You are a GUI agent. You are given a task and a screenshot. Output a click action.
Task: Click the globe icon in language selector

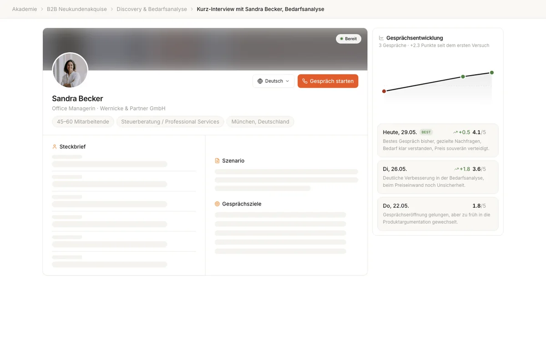260,81
